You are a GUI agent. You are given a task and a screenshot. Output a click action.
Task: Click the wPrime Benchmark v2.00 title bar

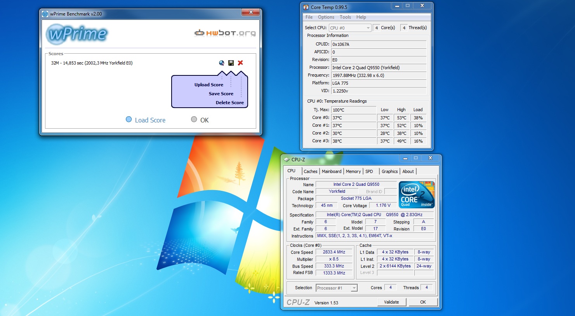tap(151, 14)
